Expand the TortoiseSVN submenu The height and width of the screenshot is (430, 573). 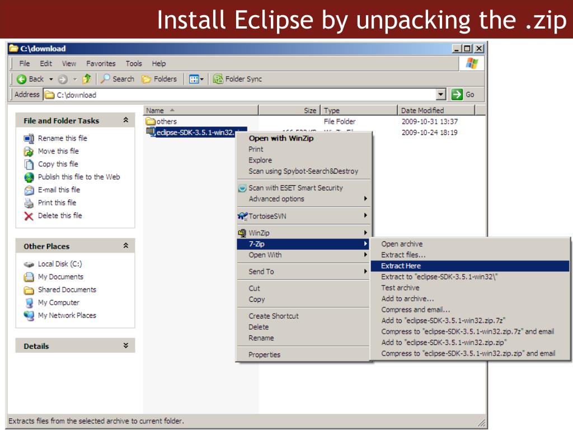304,216
